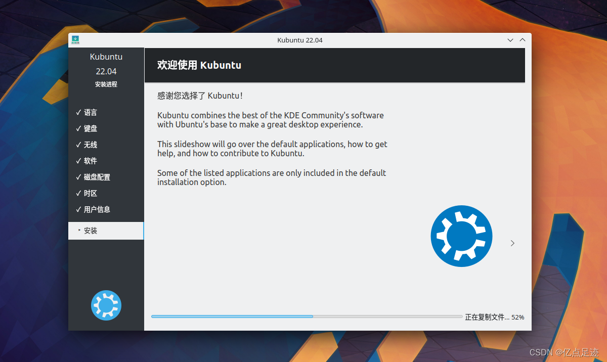Image resolution: width=607 pixels, height=362 pixels.
Task: Click the 正在复制文件... 52% status text
Action: coord(495,317)
